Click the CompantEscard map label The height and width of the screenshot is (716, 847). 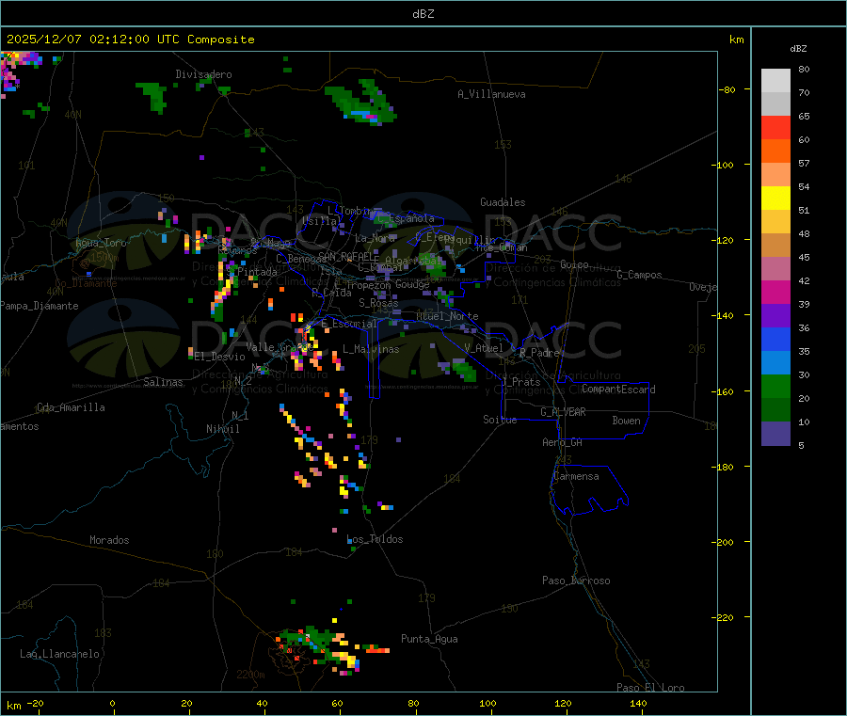pyautogui.click(x=618, y=390)
